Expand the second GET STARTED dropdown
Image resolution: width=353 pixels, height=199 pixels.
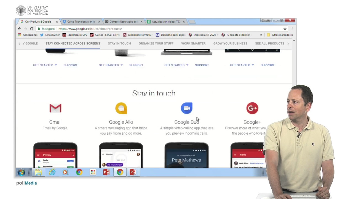tap(111, 65)
